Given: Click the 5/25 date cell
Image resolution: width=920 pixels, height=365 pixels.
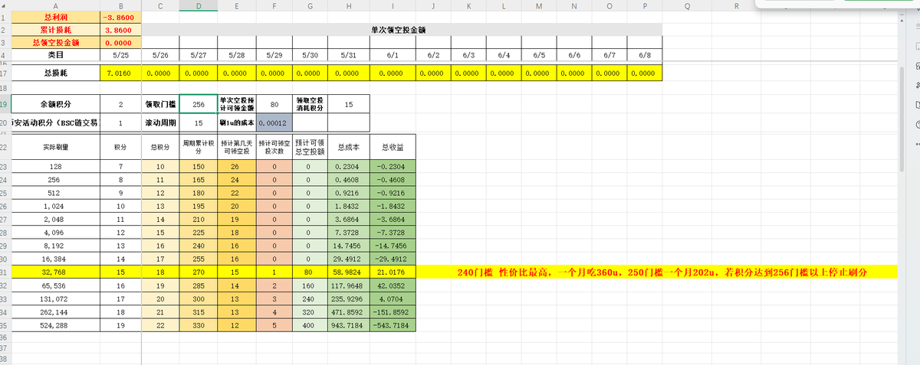Looking at the screenshot, I should click(x=120, y=55).
